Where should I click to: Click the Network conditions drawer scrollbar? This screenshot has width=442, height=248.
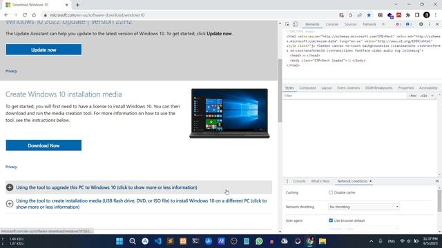[x=439, y=200]
